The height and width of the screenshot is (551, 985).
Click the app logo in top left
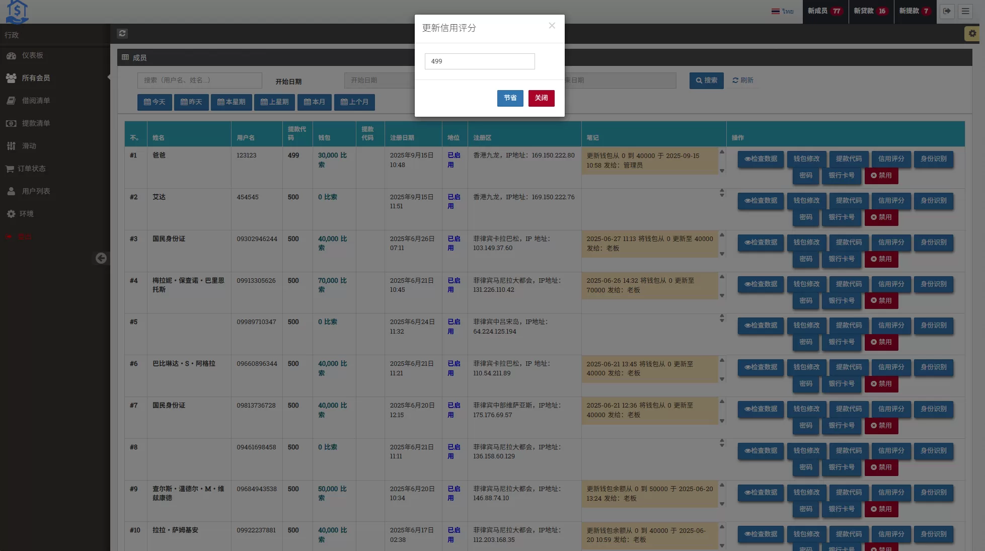pos(17,12)
